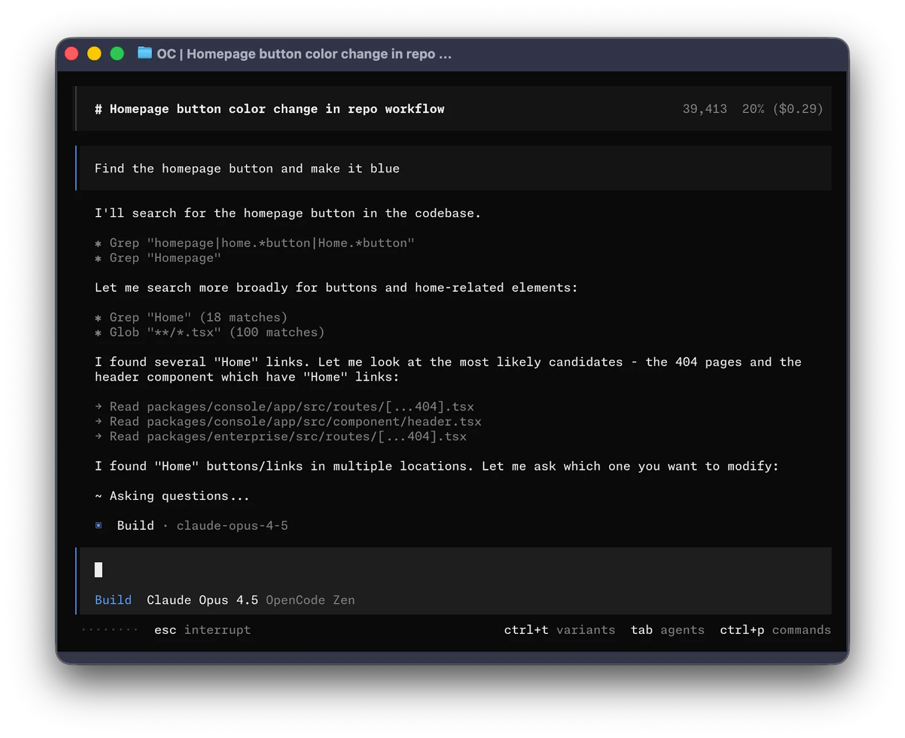Image resolution: width=905 pixels, height=738 pixels.
Task: Click the esc interrupt hint
Action: pos(202,630)
